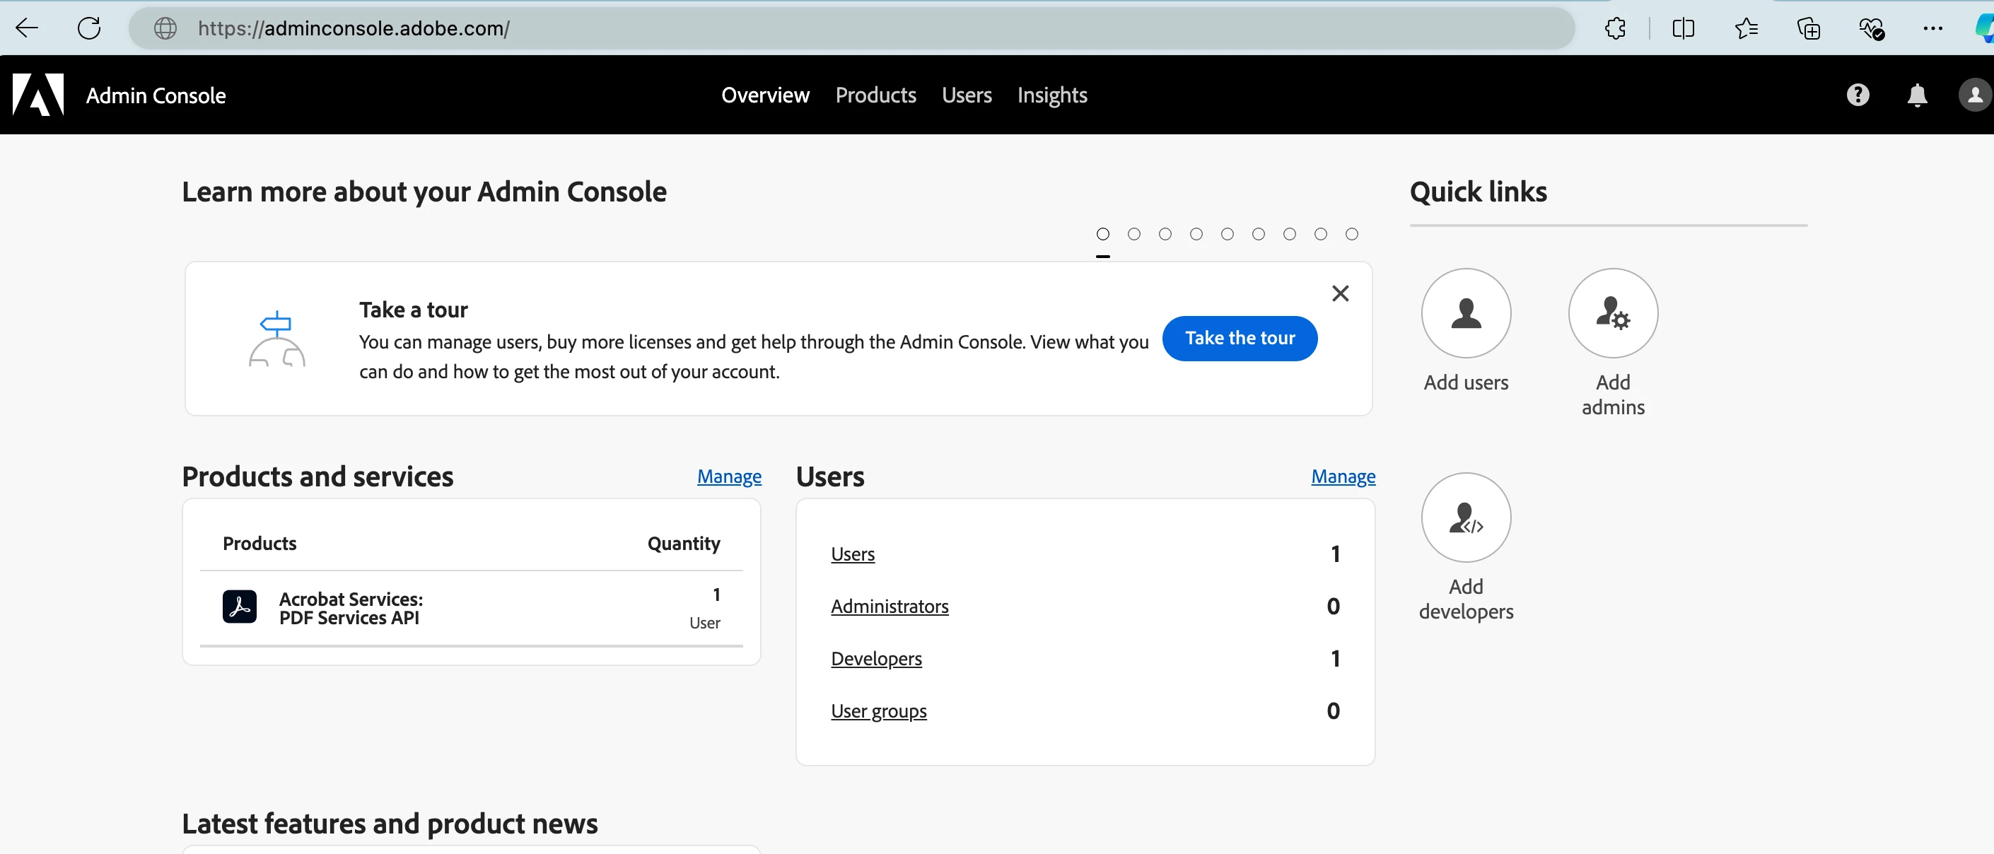
Task: Open the Administrators link
Action: click(890, 607)
